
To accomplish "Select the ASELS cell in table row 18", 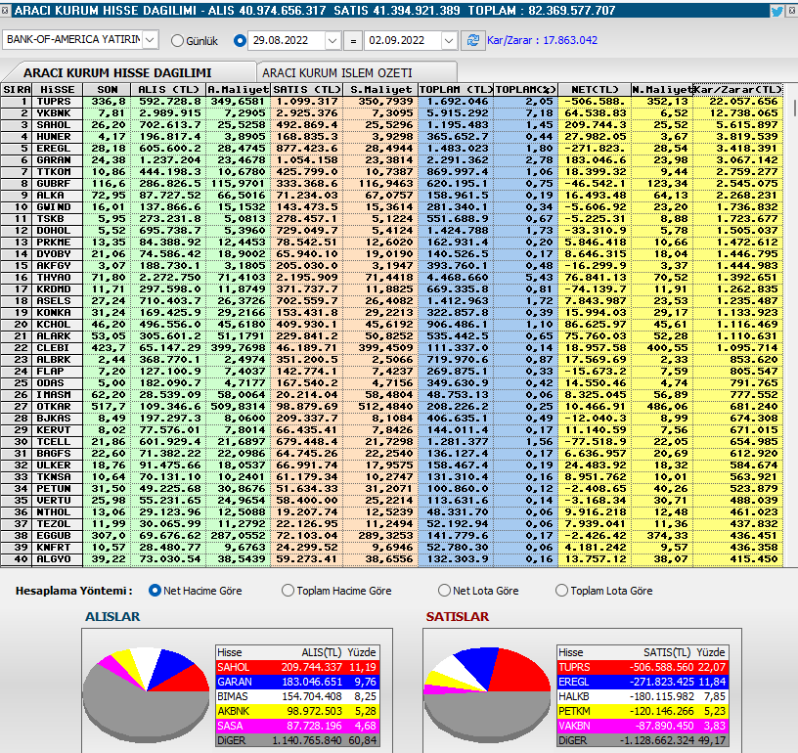I will 58,300.
